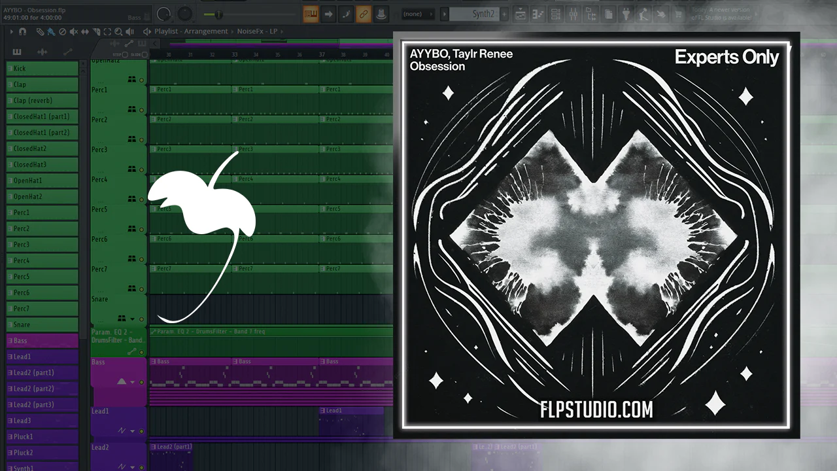The width and height of the screenshot is (837, 471).
Task: Open the Channel Rack view
Action: pos(556,14)
